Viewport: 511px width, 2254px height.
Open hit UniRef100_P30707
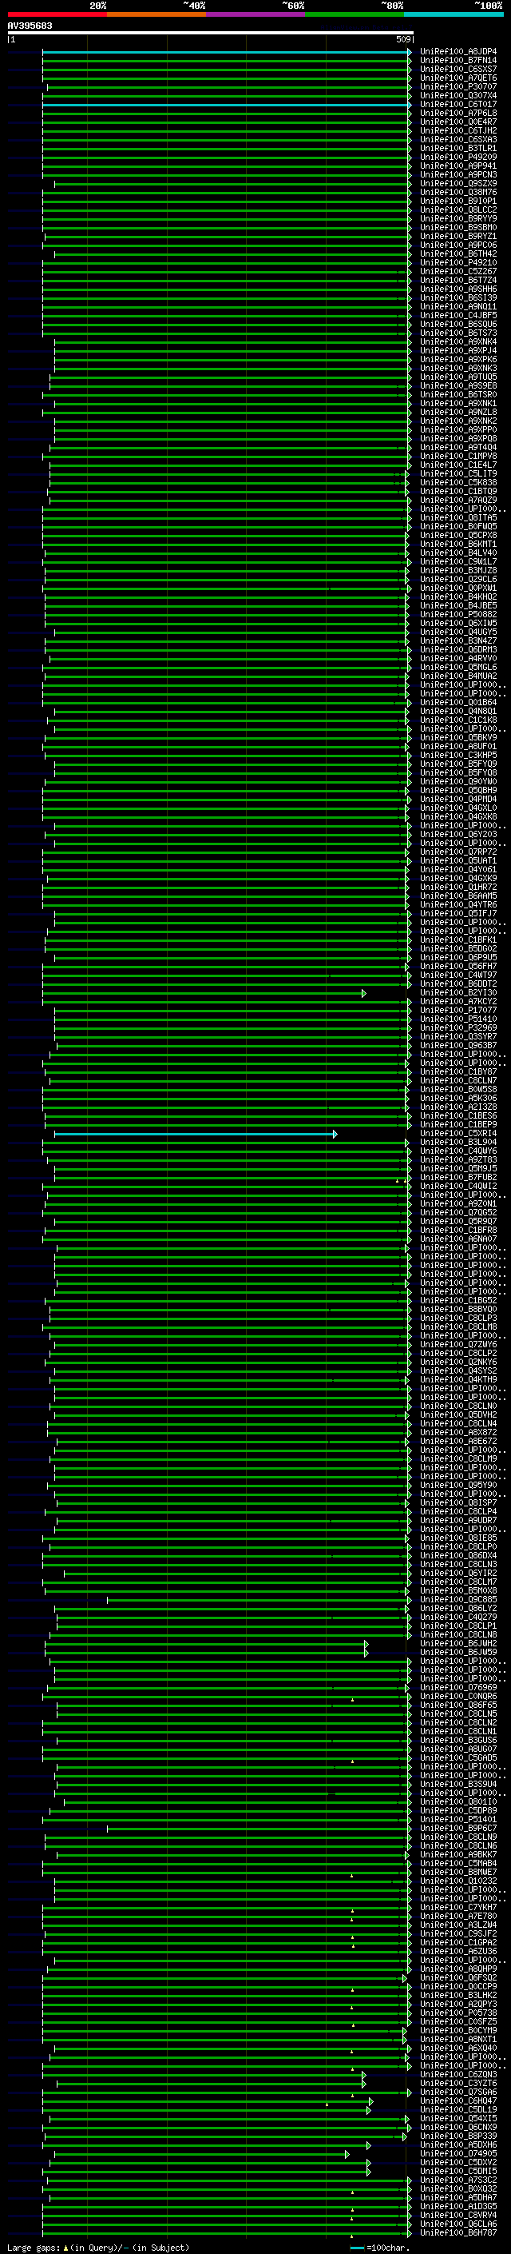click(458, 86)
